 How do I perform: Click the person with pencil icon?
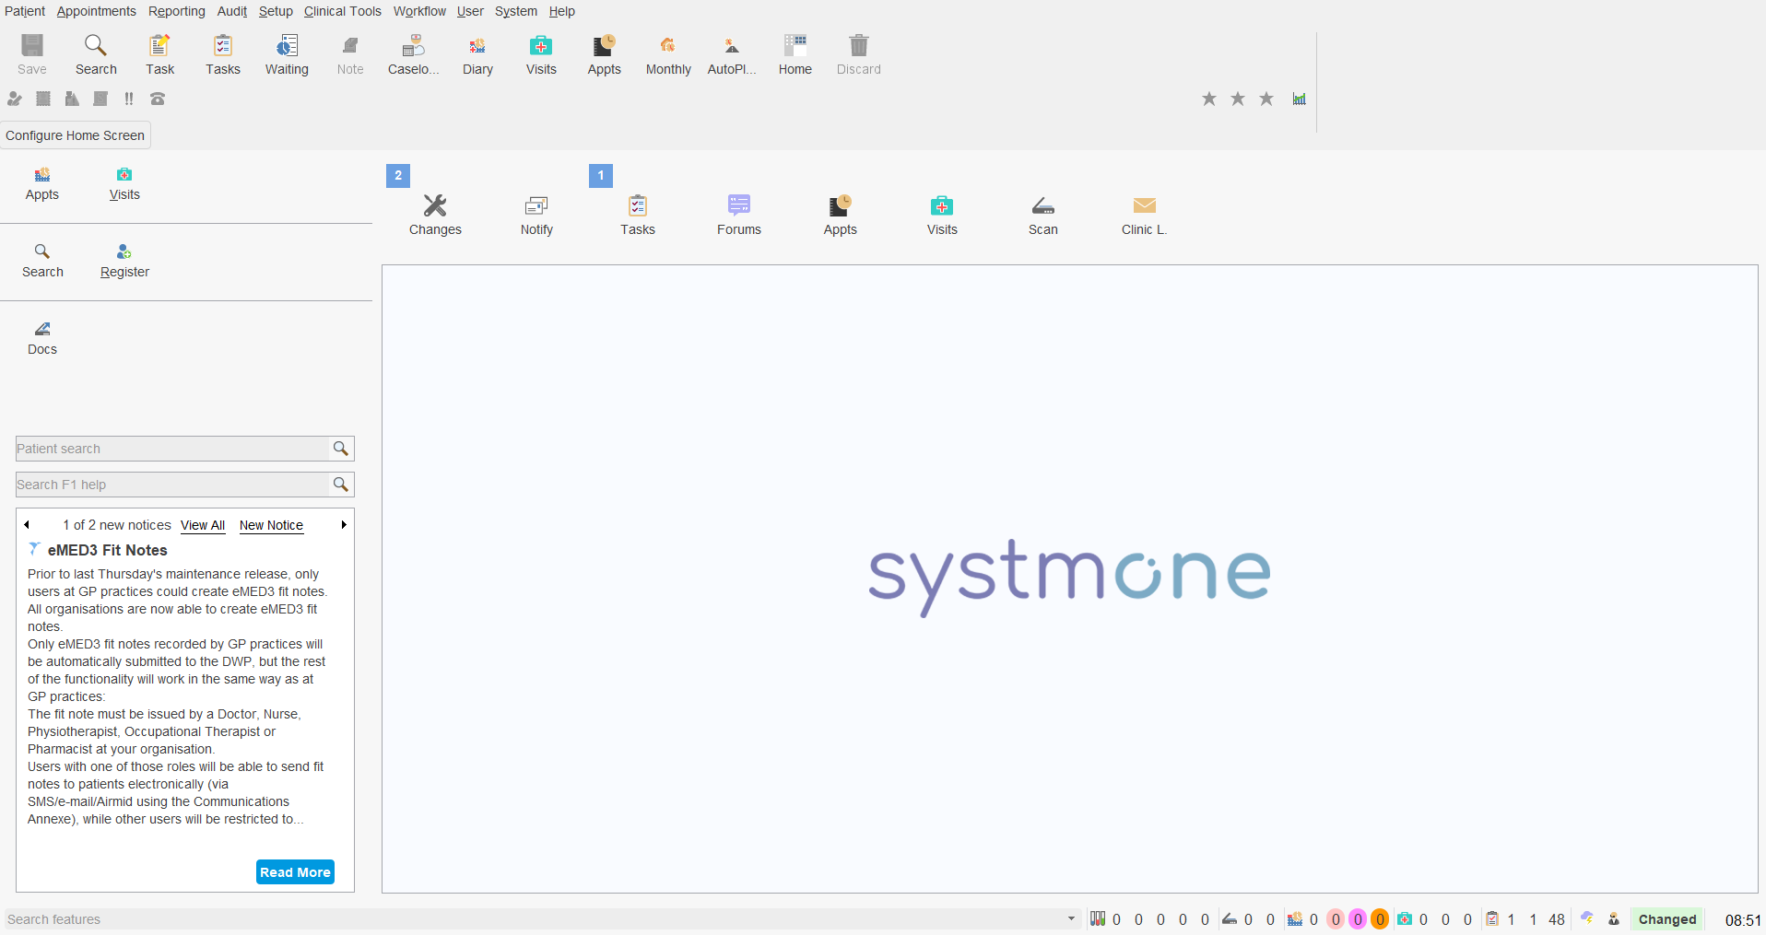click(x=15, y=99)
